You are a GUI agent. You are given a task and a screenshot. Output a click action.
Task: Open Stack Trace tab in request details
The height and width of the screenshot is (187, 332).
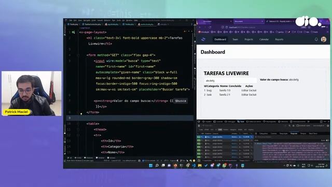coord(313,133)
